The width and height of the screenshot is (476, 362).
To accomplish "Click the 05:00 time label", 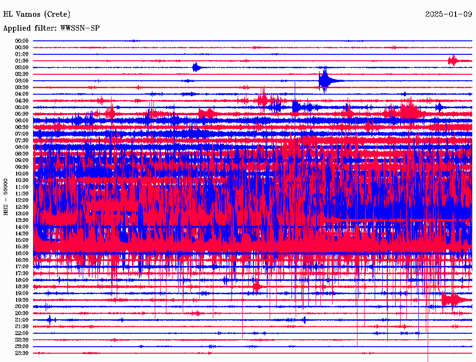I will click(x=22, y=107).
